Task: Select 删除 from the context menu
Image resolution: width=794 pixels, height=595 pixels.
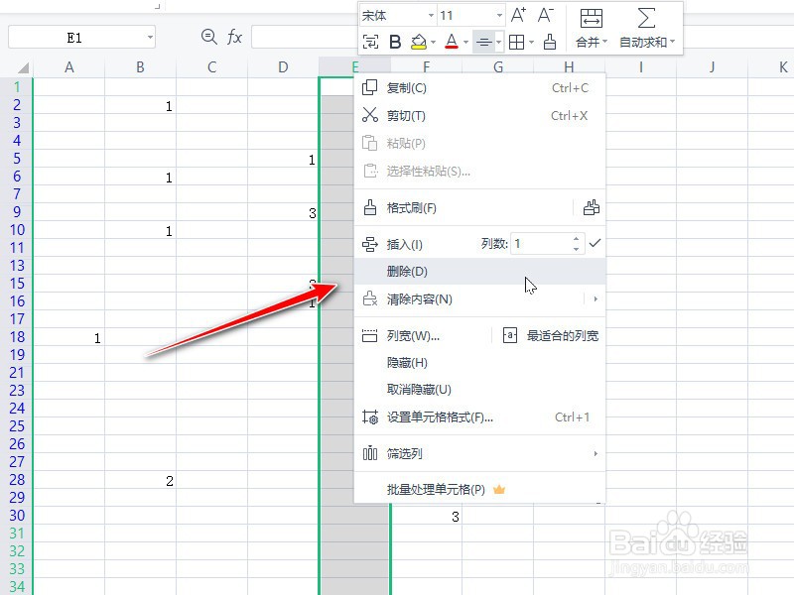Action: (405, 271)
